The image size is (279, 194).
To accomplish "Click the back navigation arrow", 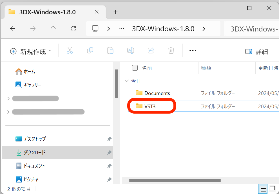I will [13, 28].
